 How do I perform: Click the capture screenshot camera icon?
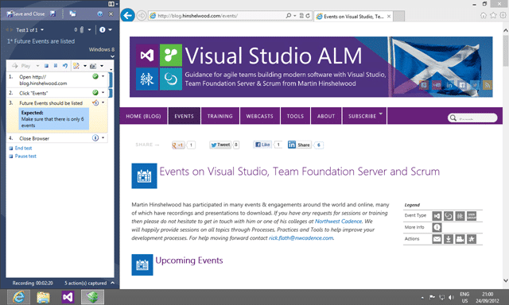(93, 66)
